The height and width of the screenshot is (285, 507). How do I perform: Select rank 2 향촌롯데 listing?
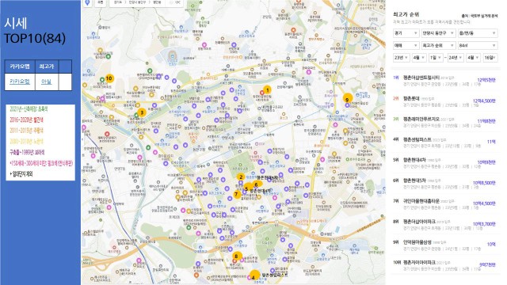[x=445, y=101]
